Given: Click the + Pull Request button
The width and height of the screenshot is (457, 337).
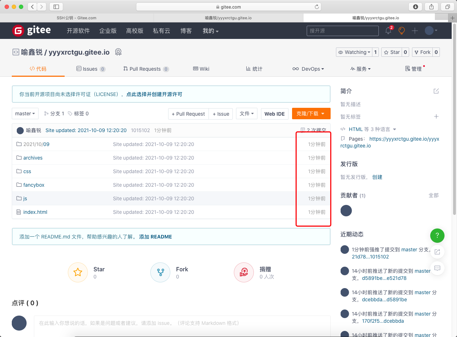Looking at the screenshot, I should [189, 114].
